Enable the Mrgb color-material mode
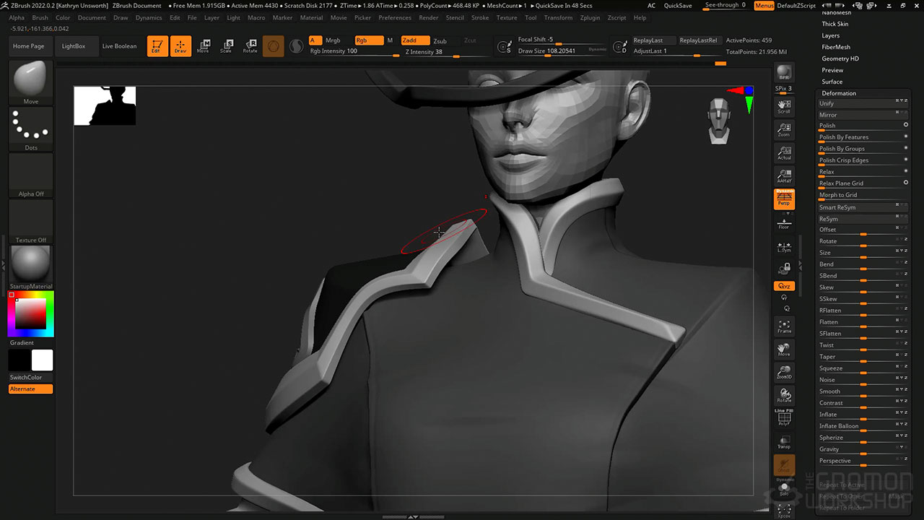The height and width of the screenshot is (520, 924). point(332,40)
